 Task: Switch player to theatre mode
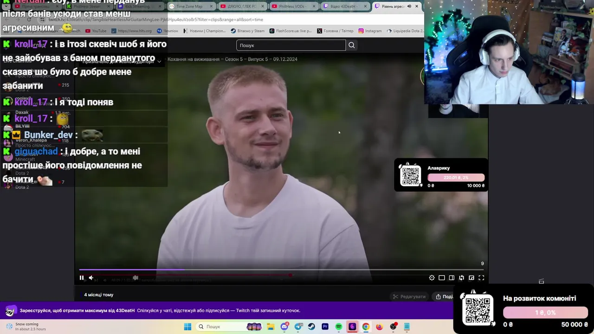click(x=442, y=278)
